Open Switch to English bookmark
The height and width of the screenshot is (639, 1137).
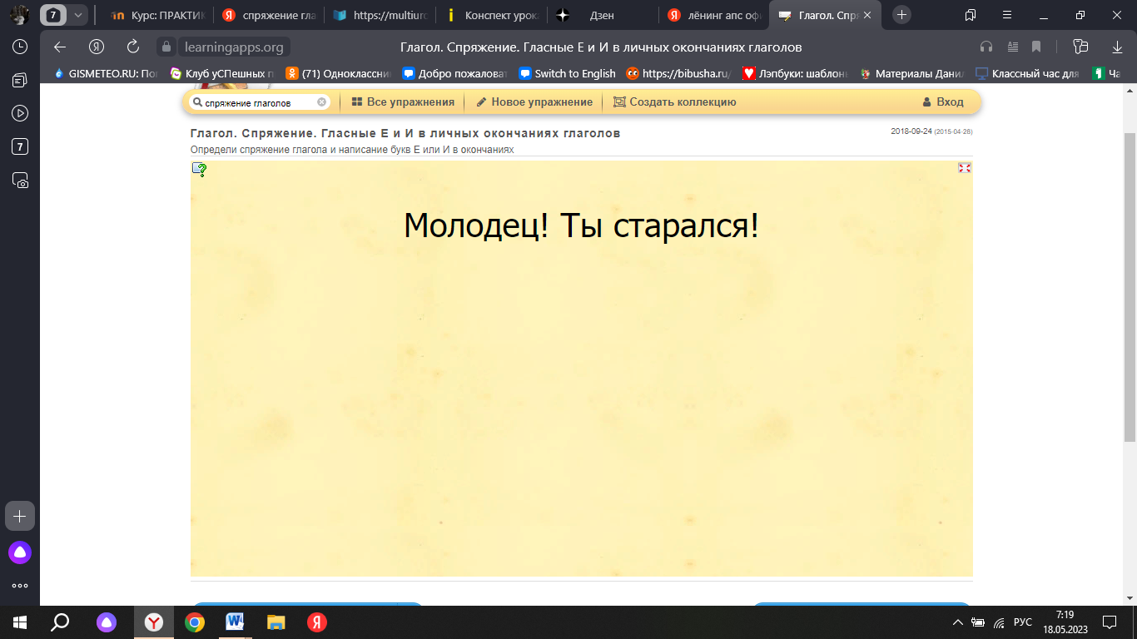click(x=567, y=73)
